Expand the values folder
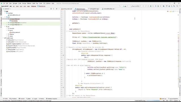Screen dimensions: 181x102 pos(7,36)
